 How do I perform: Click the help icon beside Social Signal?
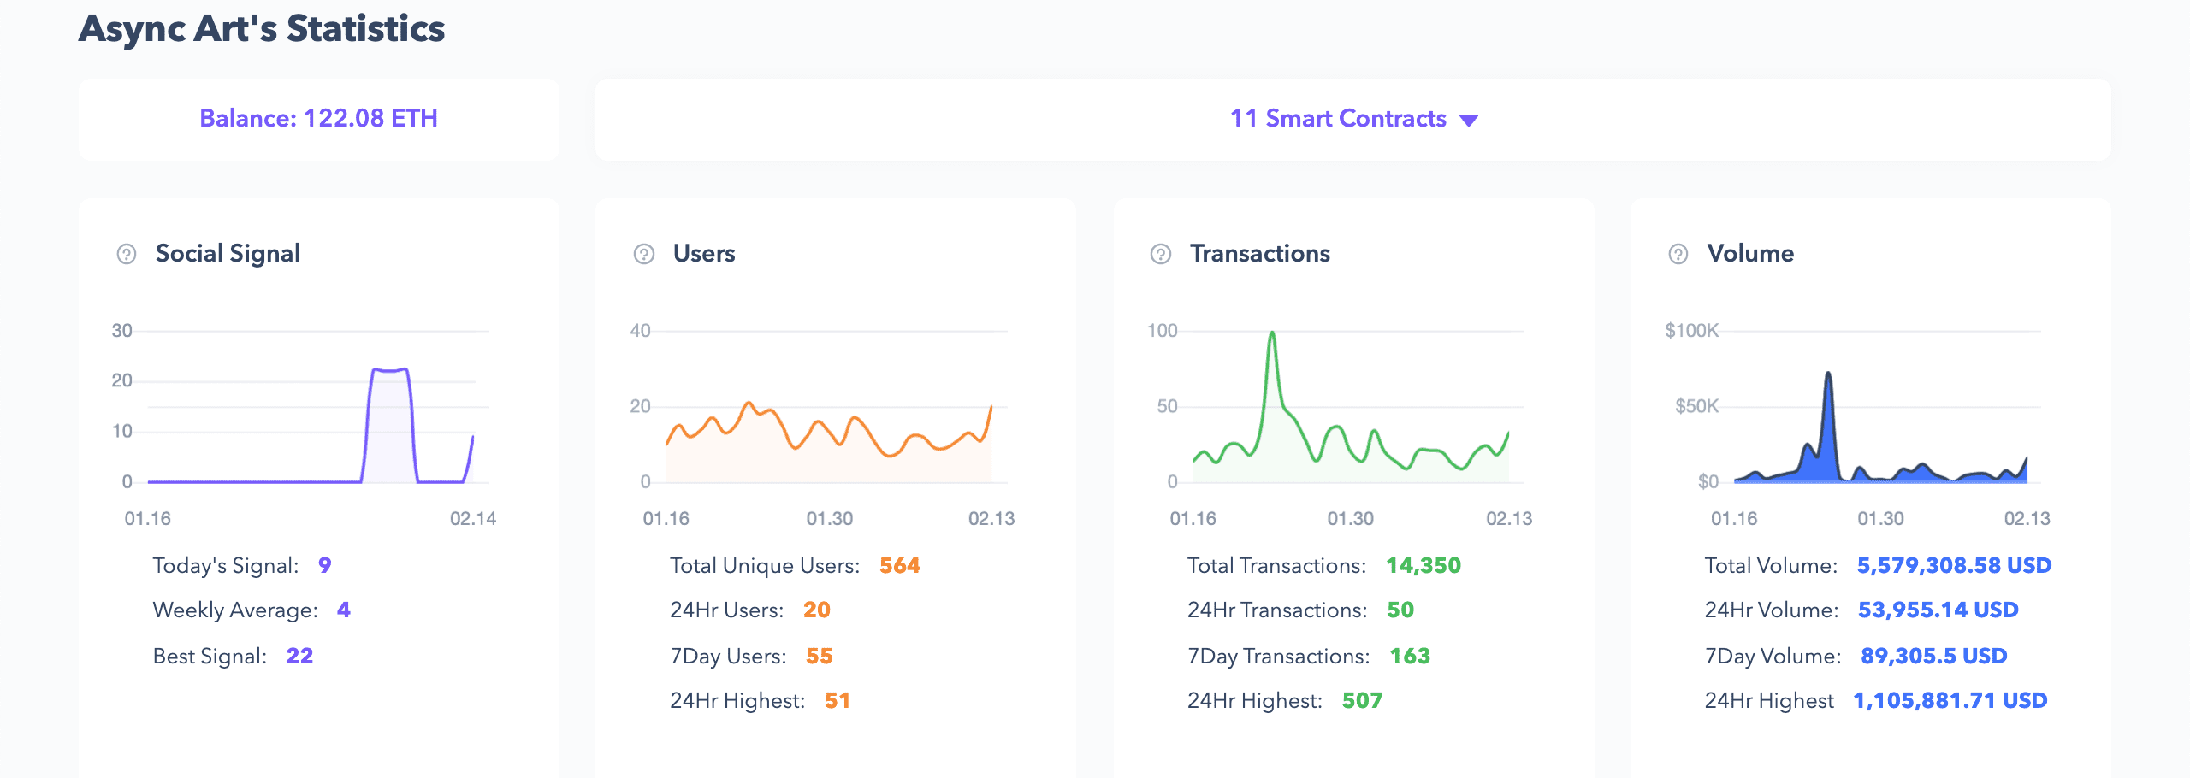coord(127,254)
